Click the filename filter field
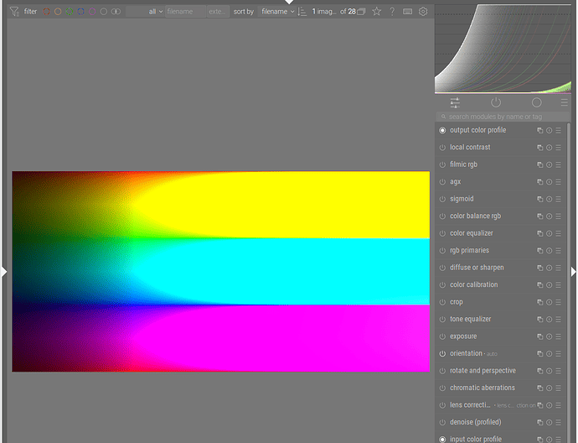 (x=185, y=12)
